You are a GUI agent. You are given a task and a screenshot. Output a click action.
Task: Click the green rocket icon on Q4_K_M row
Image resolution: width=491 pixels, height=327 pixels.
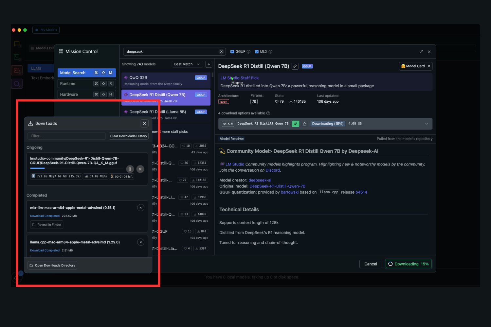coord(296,124)
